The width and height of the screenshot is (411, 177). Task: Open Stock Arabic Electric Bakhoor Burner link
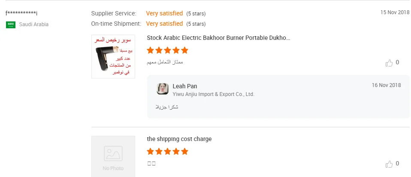[x=218, y=38]
